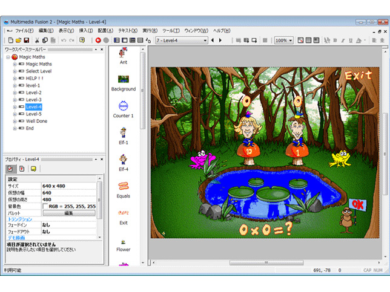Open the ヘルプ(H) menu
This screenshot has height=292, width=390.
pyautogui.click(x=222, y=31)
